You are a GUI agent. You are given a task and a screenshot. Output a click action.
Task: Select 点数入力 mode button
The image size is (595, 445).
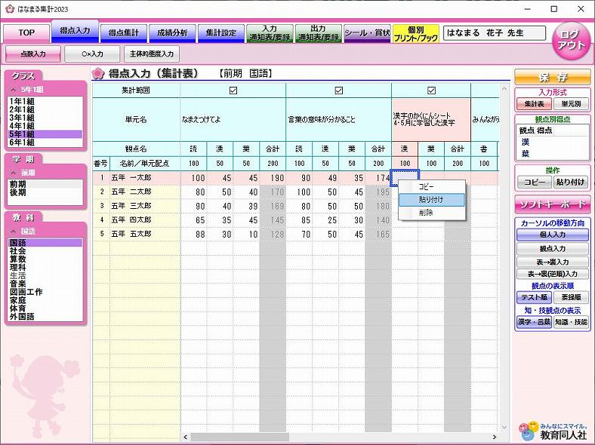click(x=33, y=54)
